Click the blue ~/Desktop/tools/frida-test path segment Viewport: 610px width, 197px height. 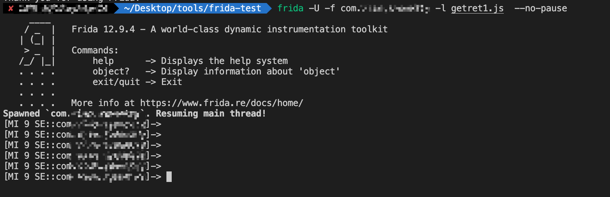click(192, 8)
